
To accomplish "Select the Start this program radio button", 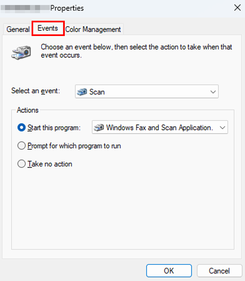I will click(21, 128).
